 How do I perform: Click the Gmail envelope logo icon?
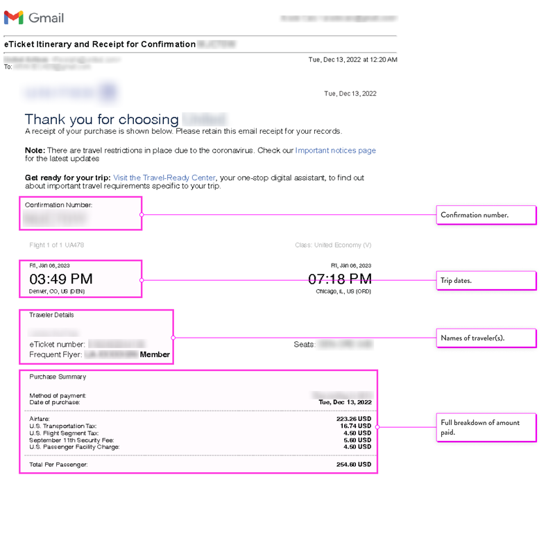pyautogui.click(x=14, y=17)
